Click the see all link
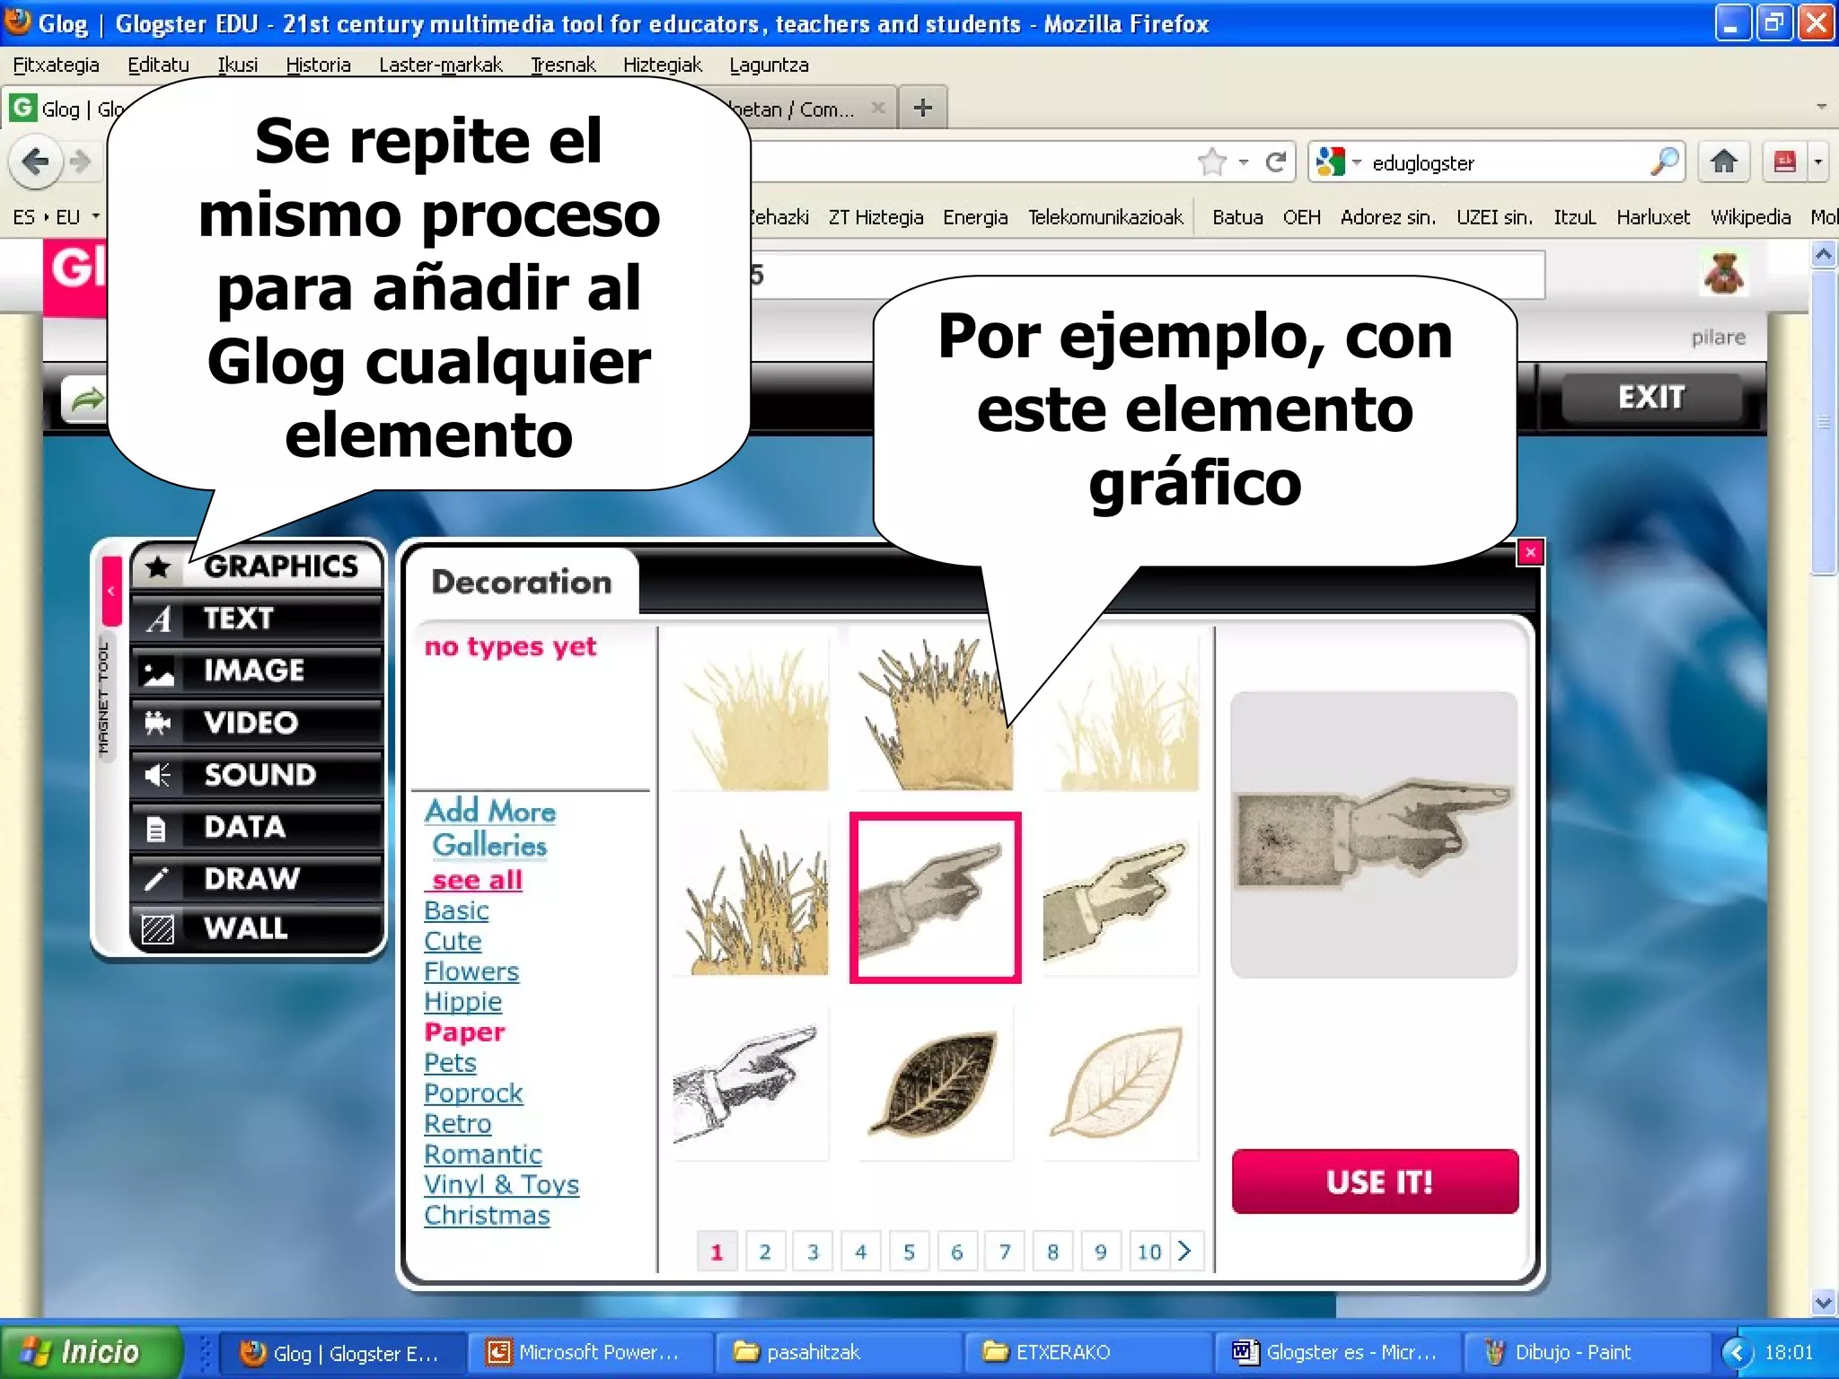Screen dimensions: 1839x1379 point(477,880)
